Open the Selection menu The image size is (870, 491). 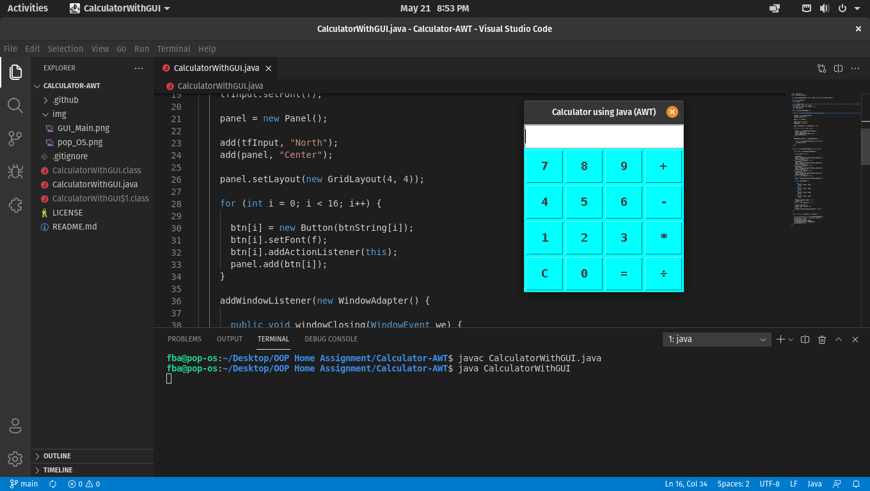click(x=65, y=49)
